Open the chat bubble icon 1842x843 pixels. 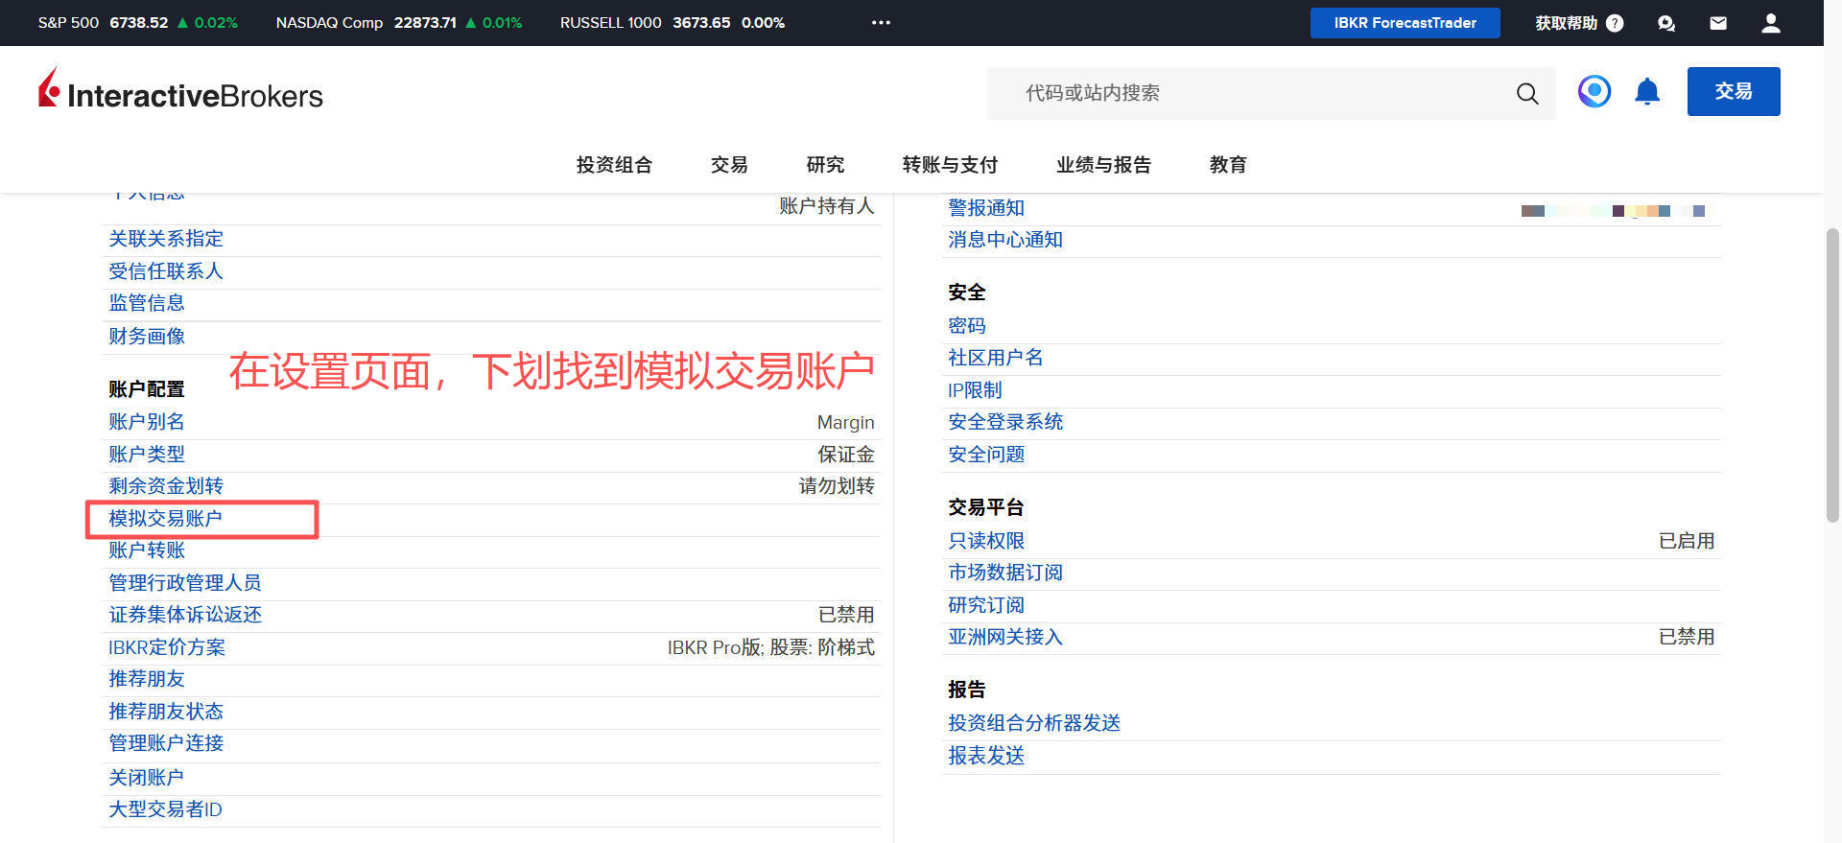[1666, 23]
